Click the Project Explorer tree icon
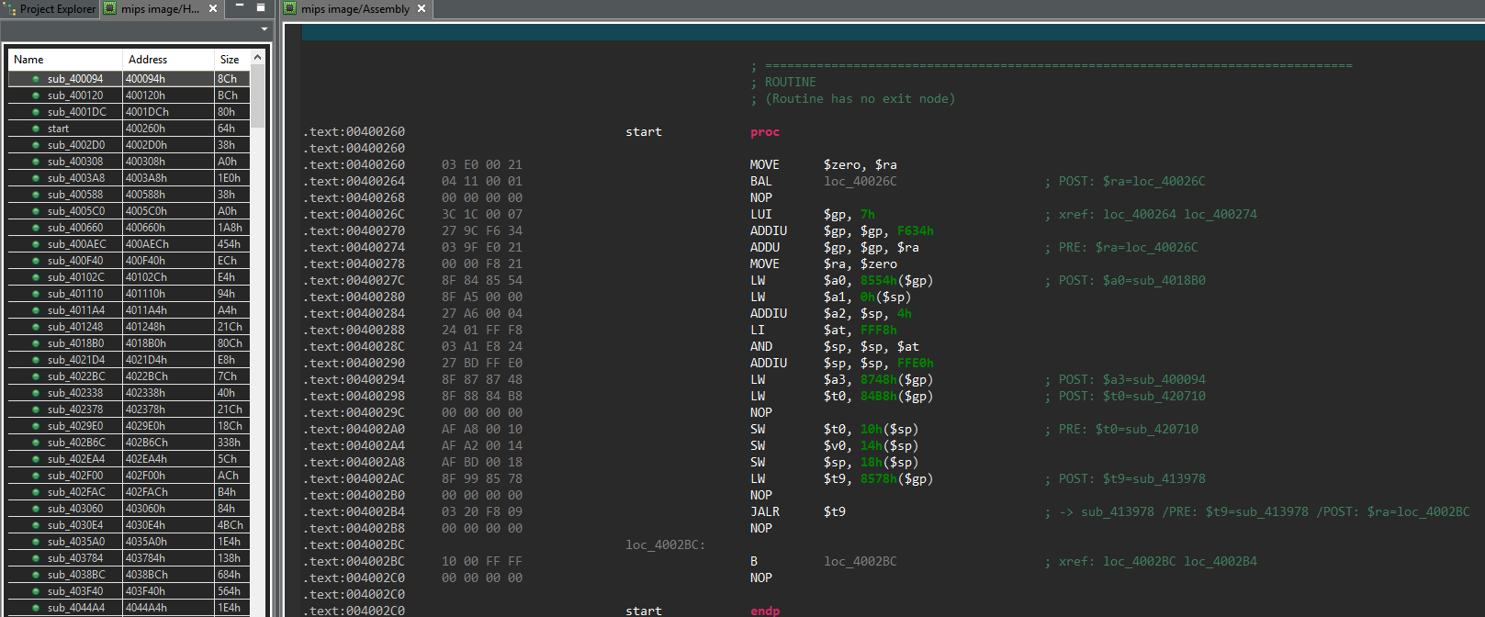The width and height of the screenshot is (1485, 617). [10, 8]
